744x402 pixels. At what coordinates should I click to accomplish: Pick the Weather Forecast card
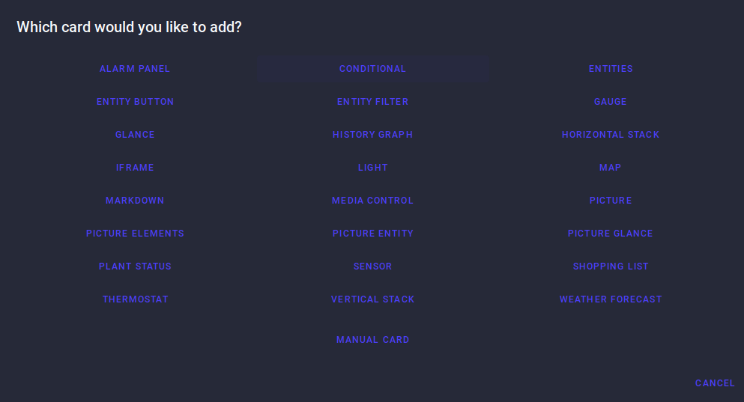point(610,299)
